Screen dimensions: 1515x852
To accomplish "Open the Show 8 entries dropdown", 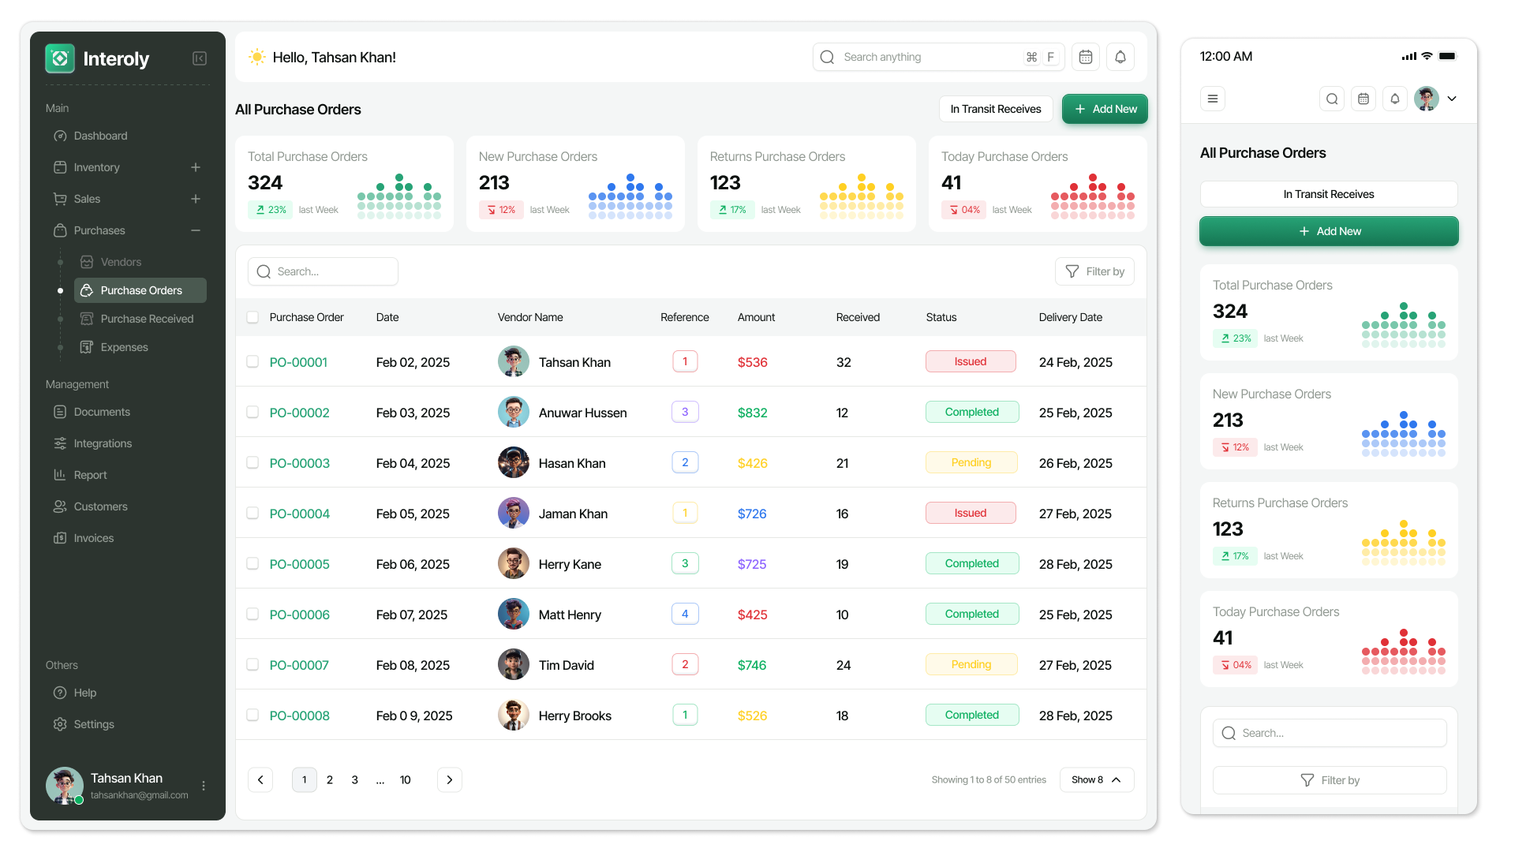I will (1096, 779).
